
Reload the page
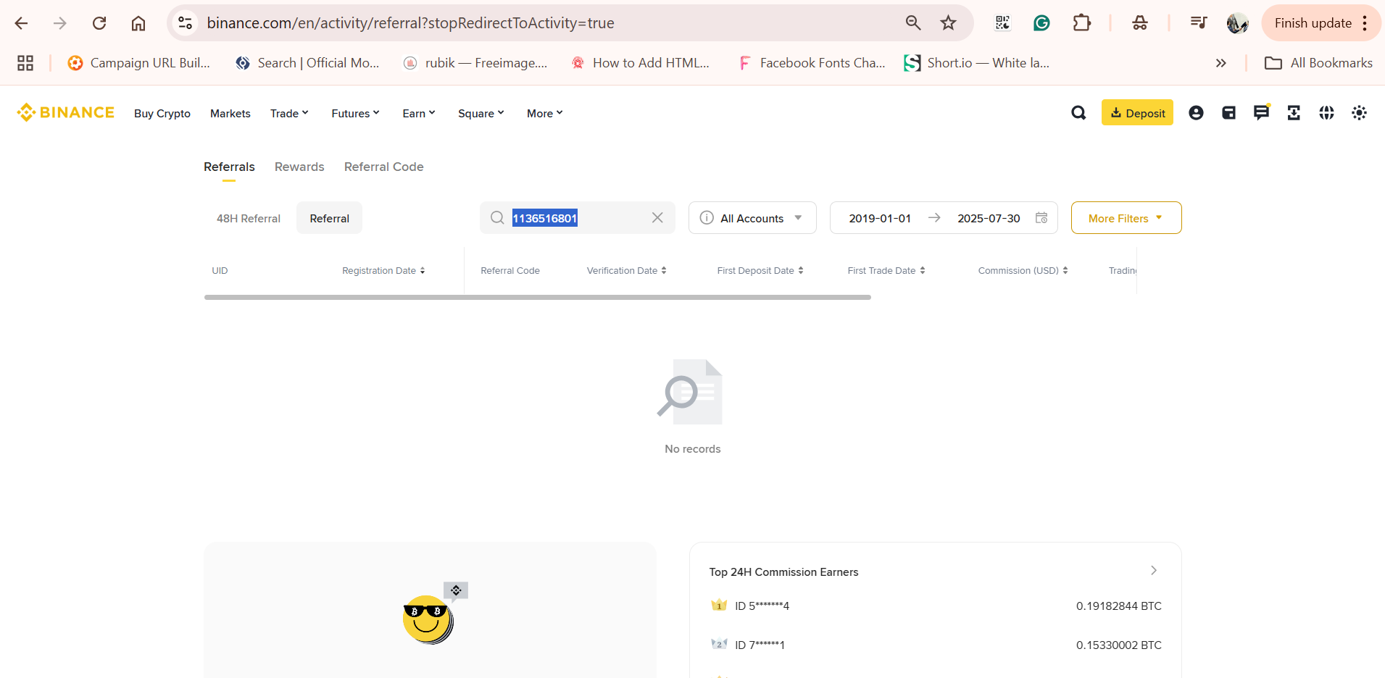pos(99,23)
